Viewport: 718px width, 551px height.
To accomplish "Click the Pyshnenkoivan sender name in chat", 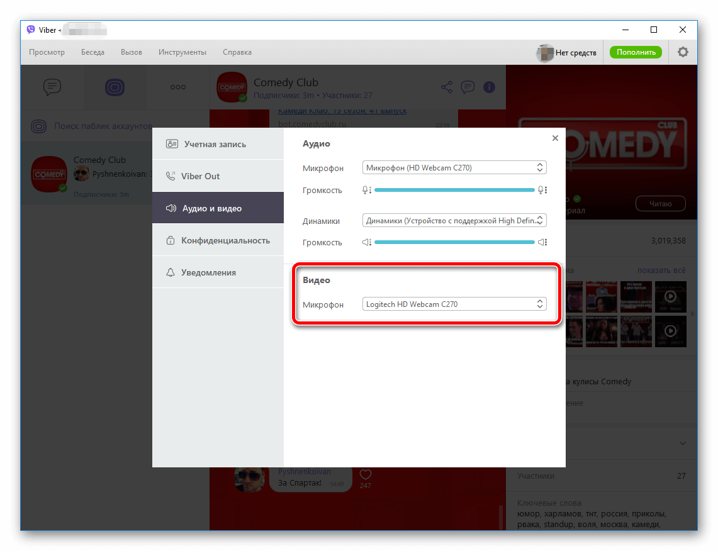I will click(304, 471).
